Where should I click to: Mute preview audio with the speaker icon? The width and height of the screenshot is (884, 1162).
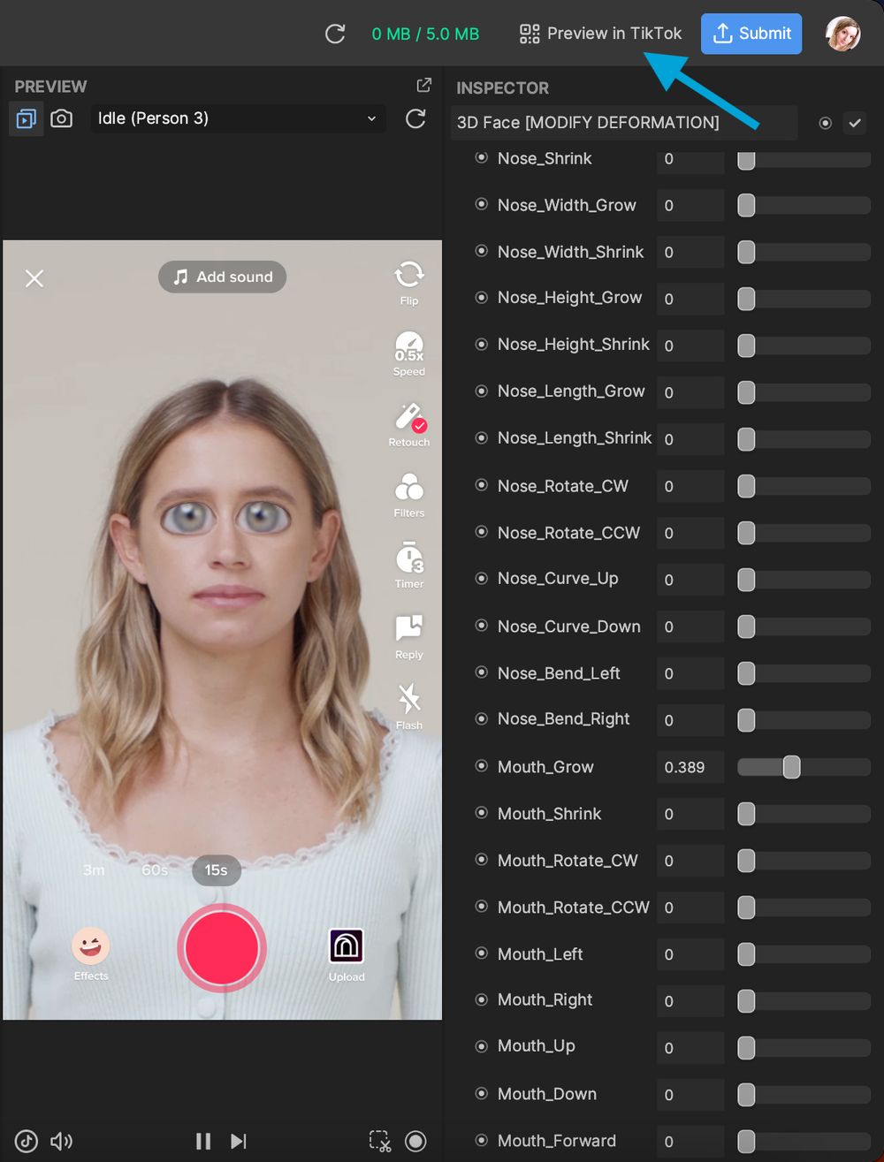coord(60,1141)
